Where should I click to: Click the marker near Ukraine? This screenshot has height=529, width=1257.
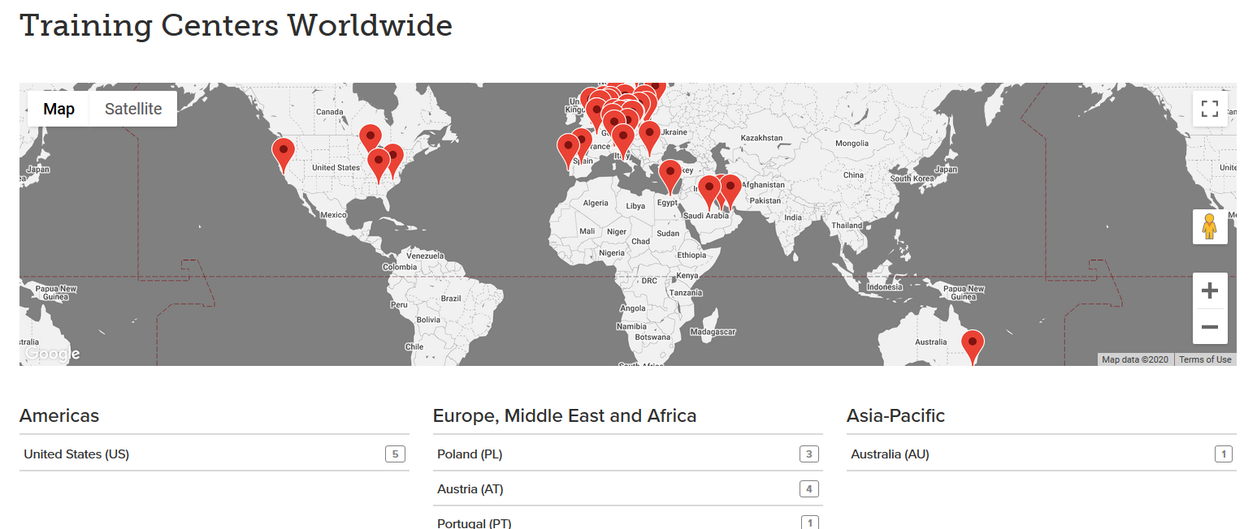coord(649,137)
